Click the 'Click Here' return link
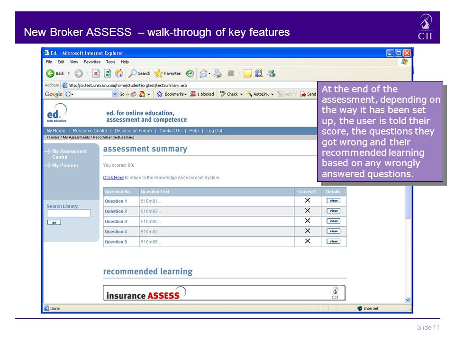 113,178
